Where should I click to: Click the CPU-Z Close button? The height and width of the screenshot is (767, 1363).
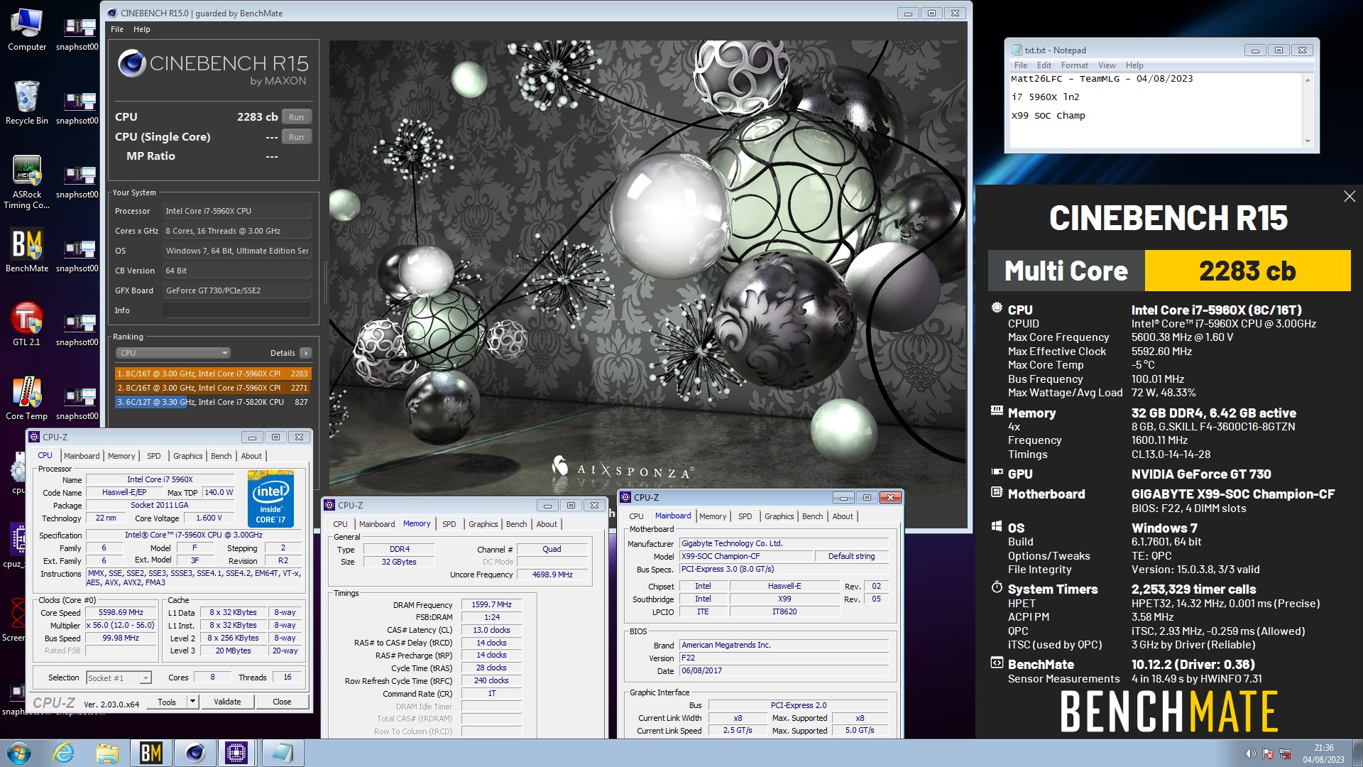pos(282,702)
